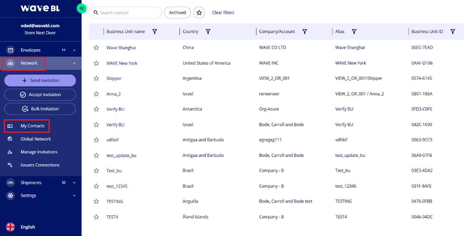464x236 pixels.
Task: Mark WAVE New York as favorite
Action: coord(96,63)
